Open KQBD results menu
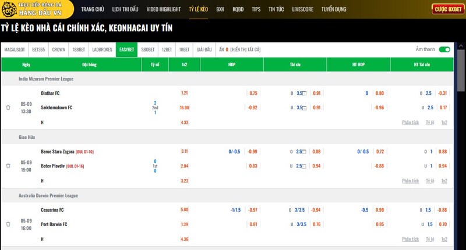This screenshot has width=466, height=250. 238,9
